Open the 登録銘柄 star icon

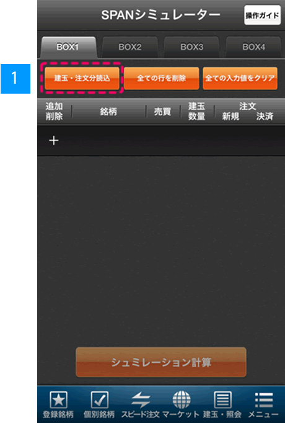coord(58,400)
